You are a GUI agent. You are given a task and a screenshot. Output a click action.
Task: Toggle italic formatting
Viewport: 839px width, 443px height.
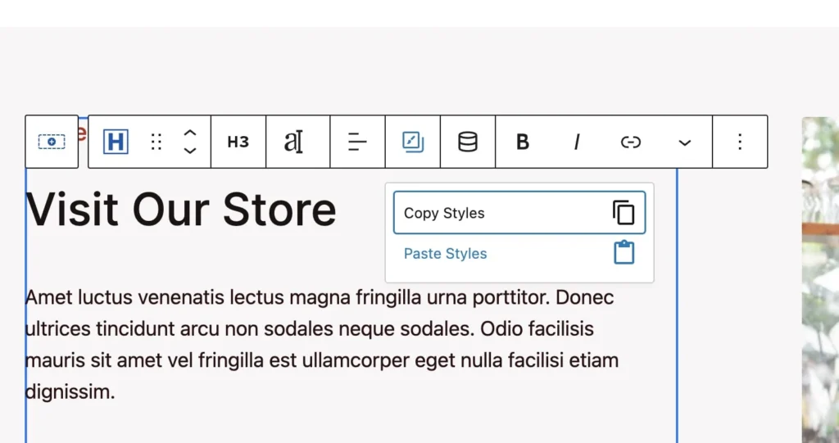click(576, 142)
